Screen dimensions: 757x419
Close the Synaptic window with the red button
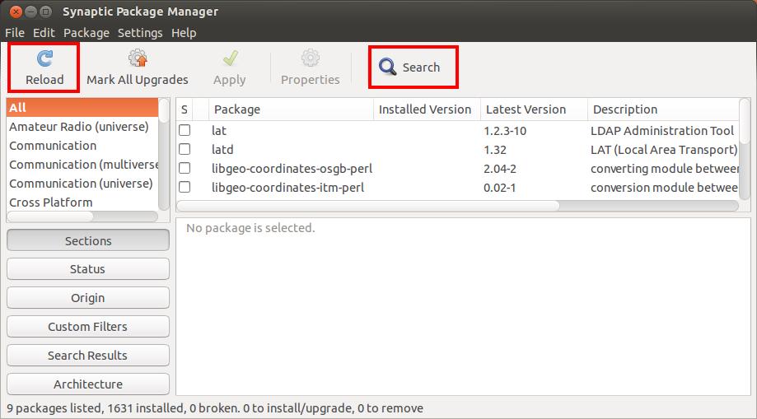12,12
